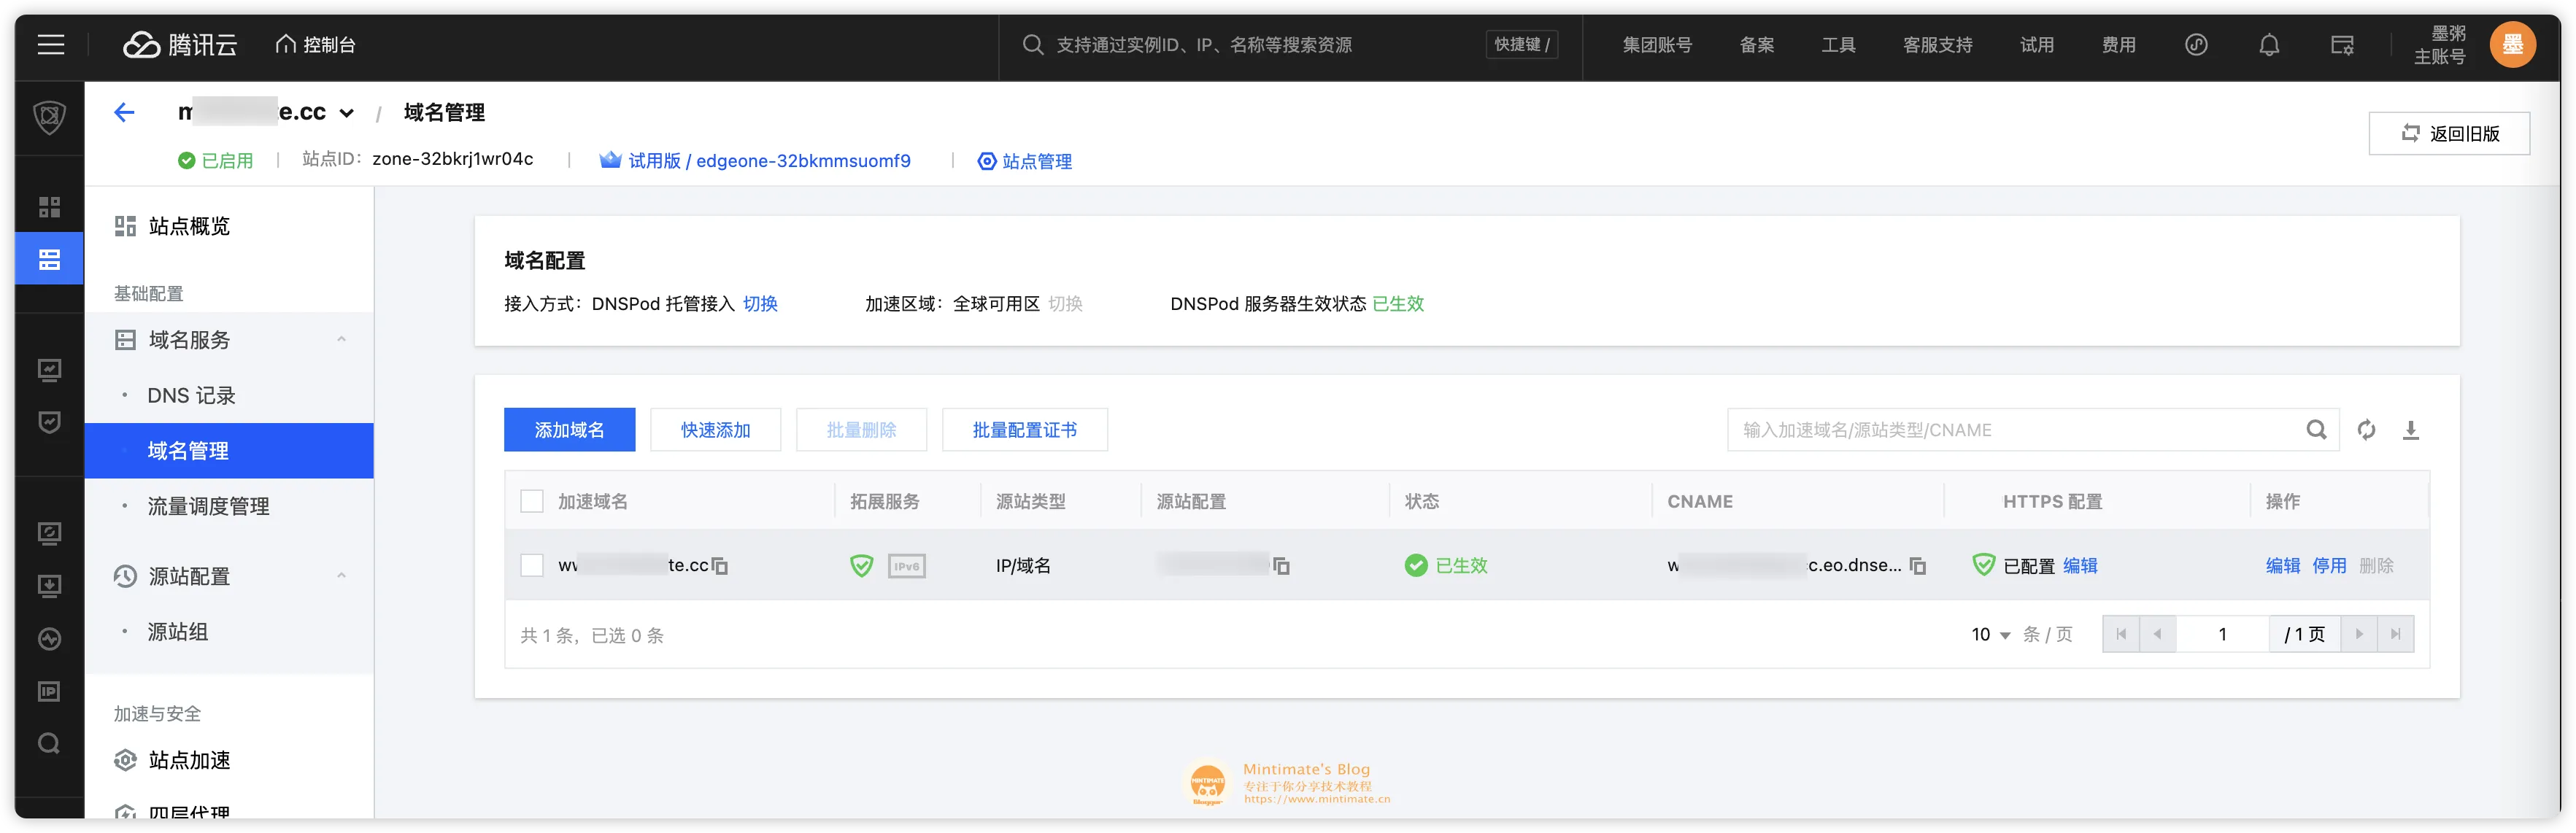Click the green shield extension service icon
This screenshot has height=833, width=2576.
coord(861,565)
